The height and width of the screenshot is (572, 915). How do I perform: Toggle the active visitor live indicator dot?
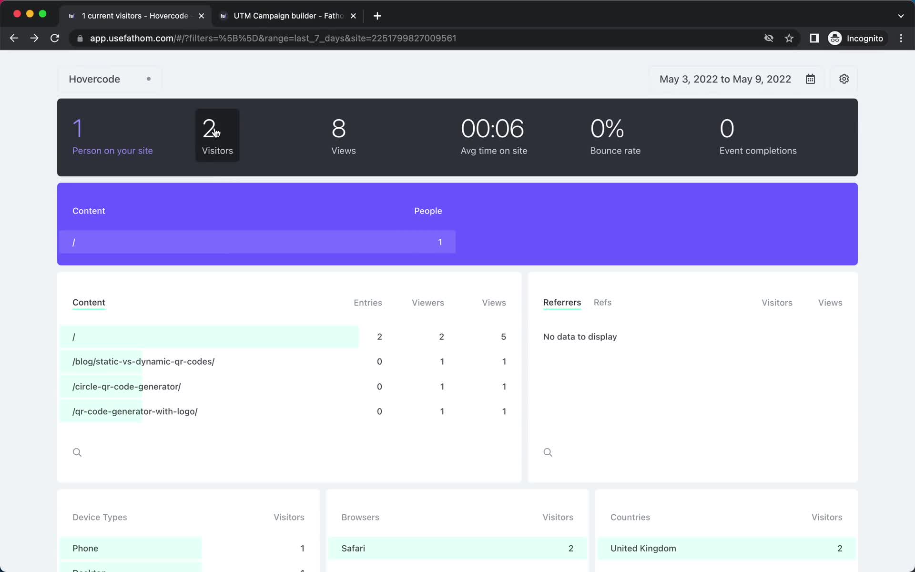(x=148, y=79)
